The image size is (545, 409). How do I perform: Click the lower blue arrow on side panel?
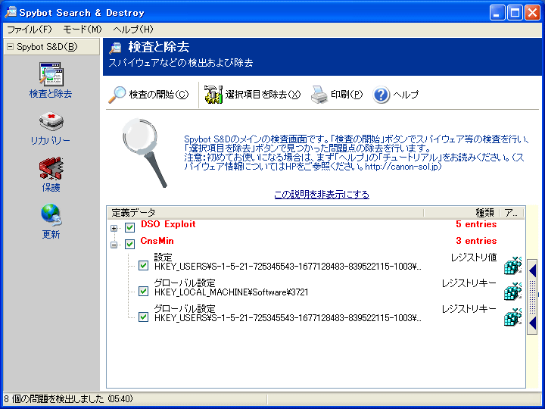coord(532,323)
